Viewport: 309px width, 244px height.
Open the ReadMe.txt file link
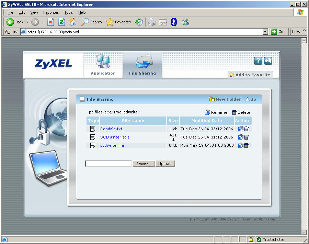(111, 129)
